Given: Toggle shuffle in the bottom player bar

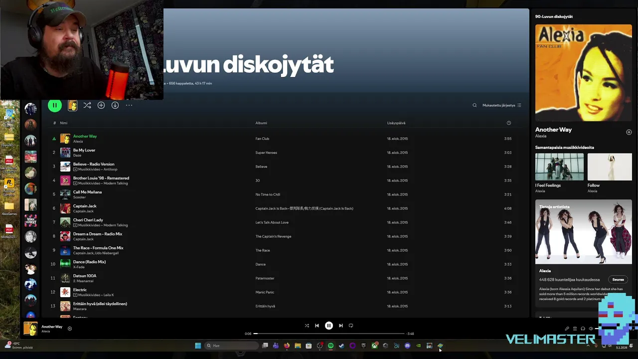Looking at the screenshot, I should [307, 326].
